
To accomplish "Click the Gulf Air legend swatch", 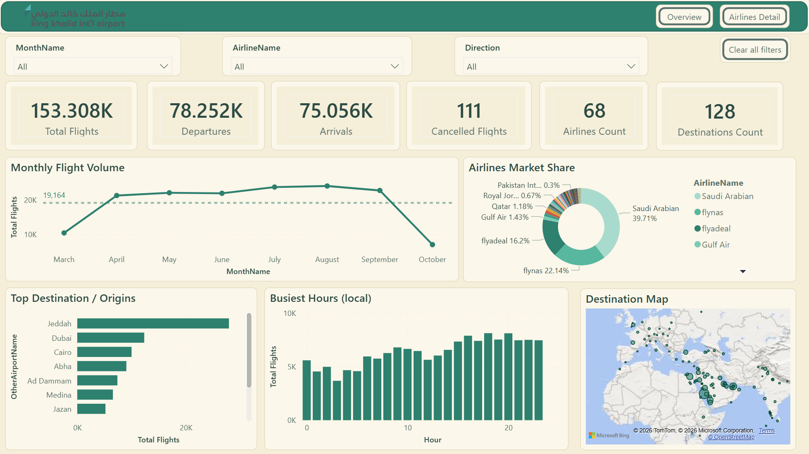I will (697, 245).
